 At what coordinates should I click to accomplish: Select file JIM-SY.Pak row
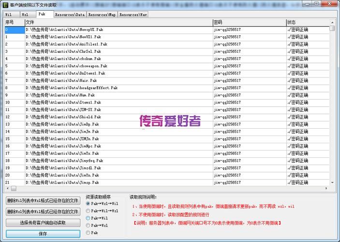tap(167, 109)
